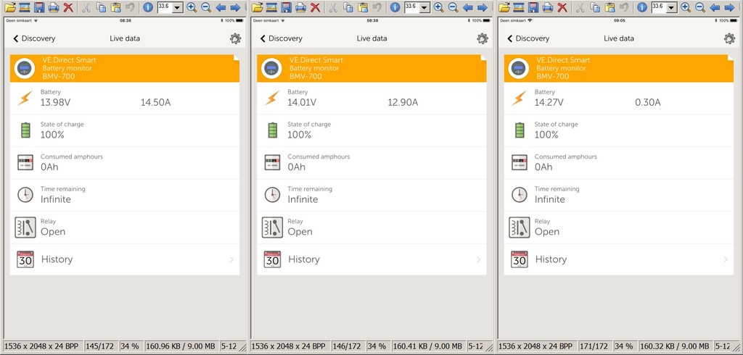Open settings gear in the 14.01V screen
The height and width of the screenshot is (355, 743).
click(483, 39)
